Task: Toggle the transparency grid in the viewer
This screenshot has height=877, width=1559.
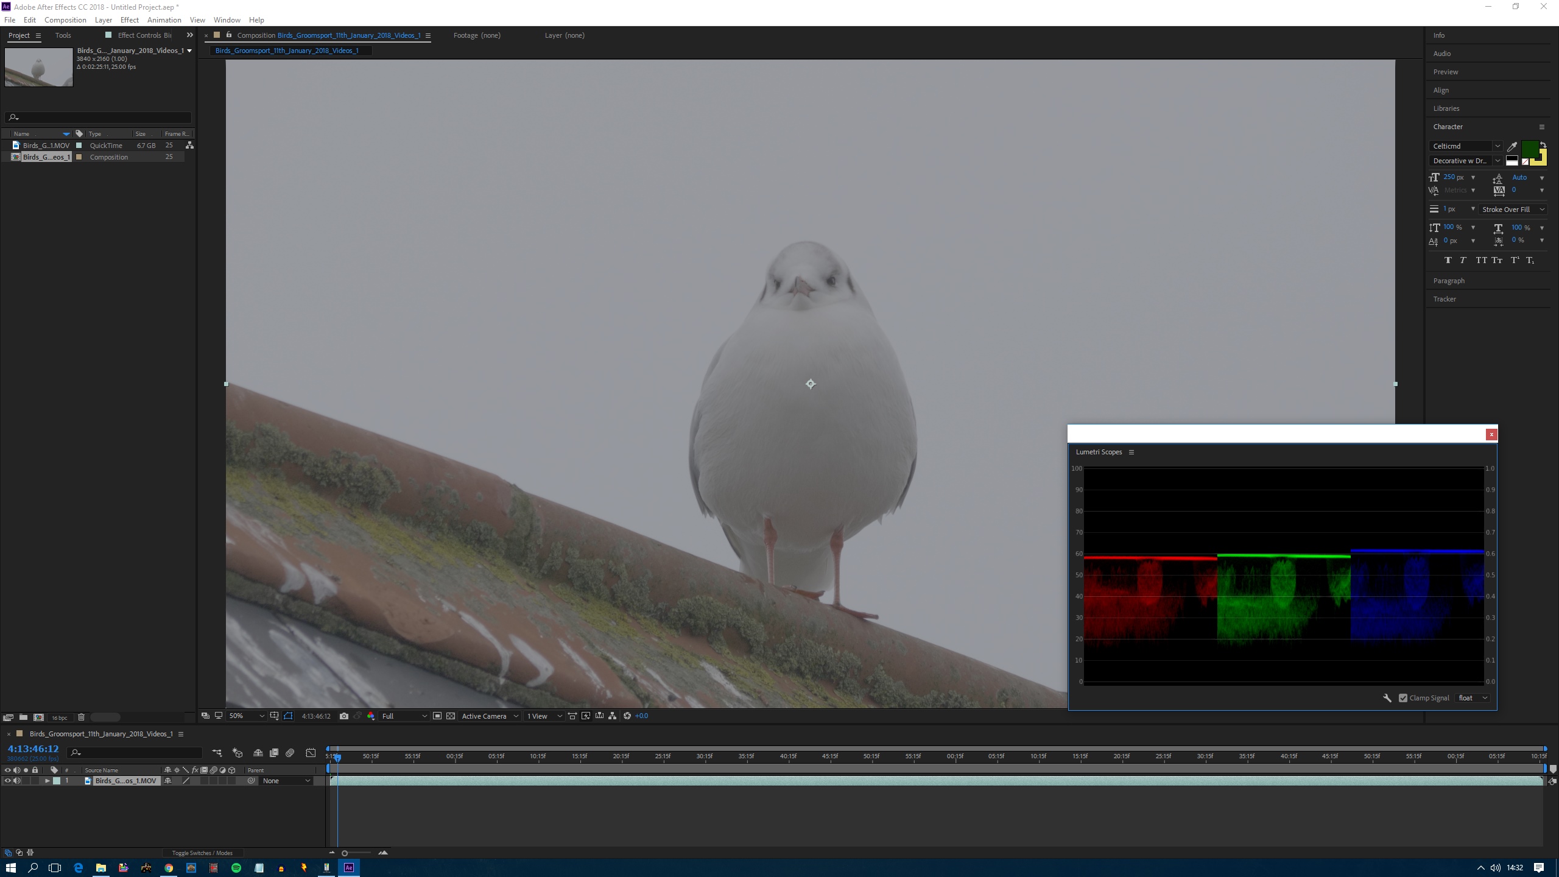Action: coord(451,716)
